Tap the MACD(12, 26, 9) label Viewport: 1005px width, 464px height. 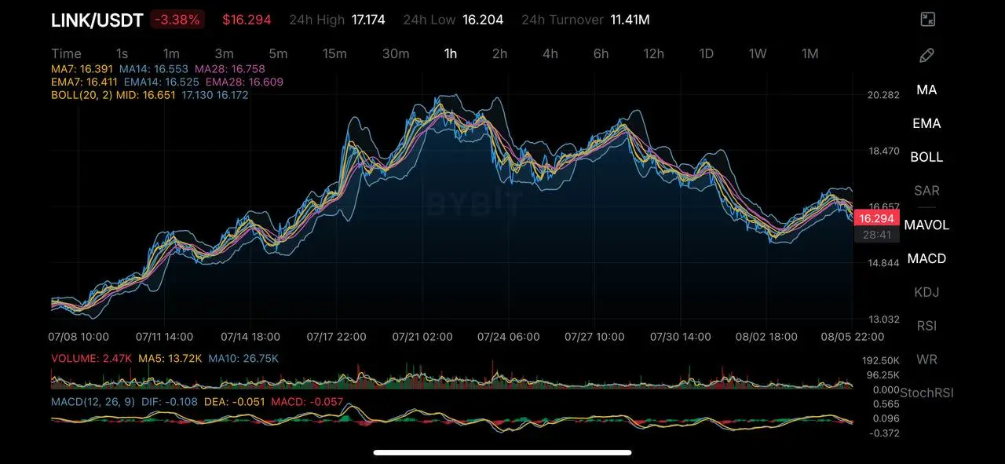click(x=93, y=401)
